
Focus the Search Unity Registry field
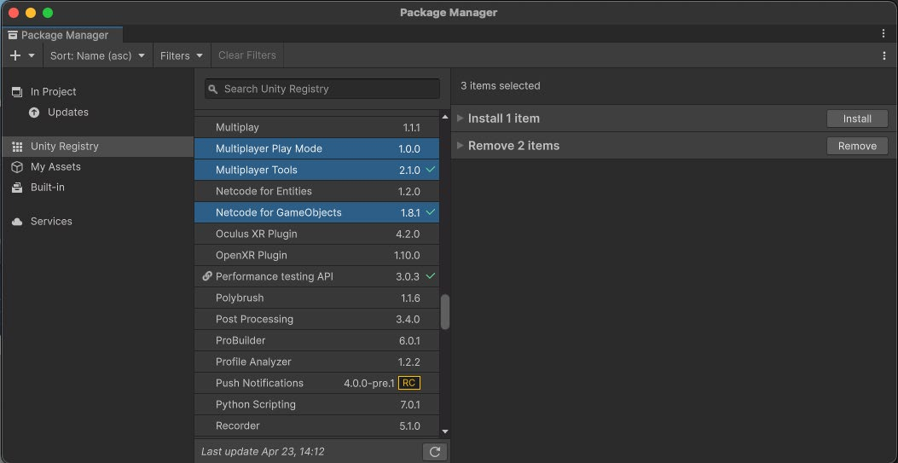point(322,89)
